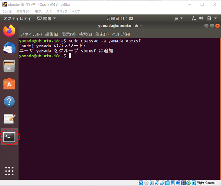The image size is (221, 186).
Task: Click the optical disc status icon
Action: pos(147,183)
